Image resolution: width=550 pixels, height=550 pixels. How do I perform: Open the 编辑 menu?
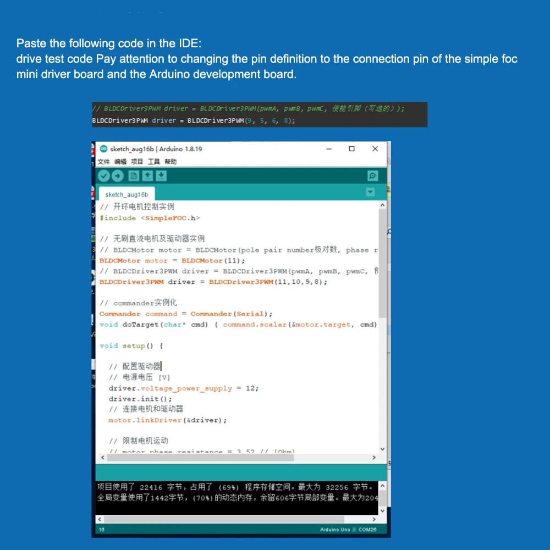tap(120, 162)
